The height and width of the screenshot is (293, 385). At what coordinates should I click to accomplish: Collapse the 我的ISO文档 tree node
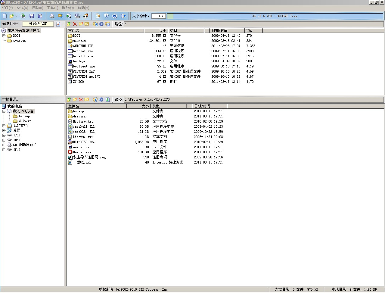tap(4, 111)
